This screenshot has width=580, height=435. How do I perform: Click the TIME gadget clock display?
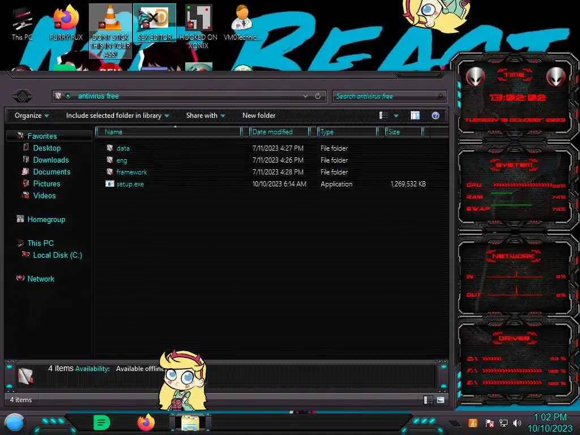pos(517,97)
